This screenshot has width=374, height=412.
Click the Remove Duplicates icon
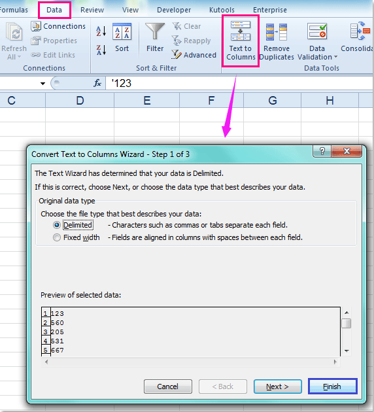click(x=277, y=32)
